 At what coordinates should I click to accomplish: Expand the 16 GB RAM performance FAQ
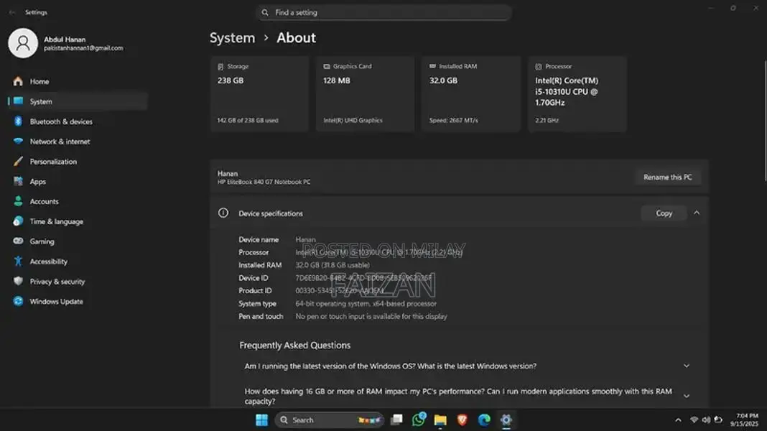pos(686,396)
